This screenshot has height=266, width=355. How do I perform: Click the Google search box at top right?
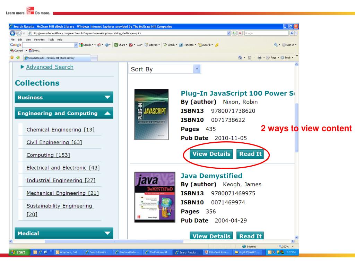267,33
